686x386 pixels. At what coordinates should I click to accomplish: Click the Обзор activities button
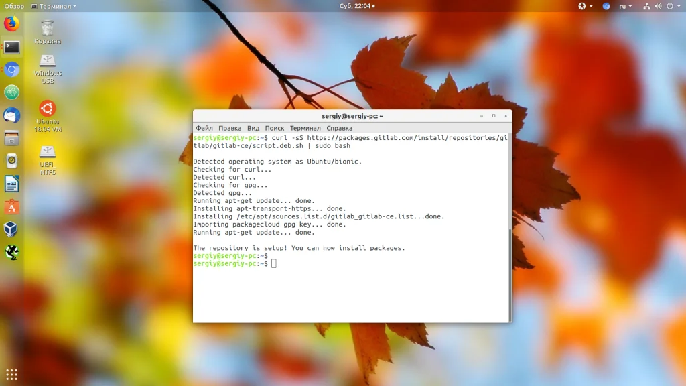(x=14, y=6)
